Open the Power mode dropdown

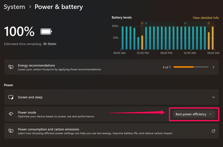[x=194, y=114]
